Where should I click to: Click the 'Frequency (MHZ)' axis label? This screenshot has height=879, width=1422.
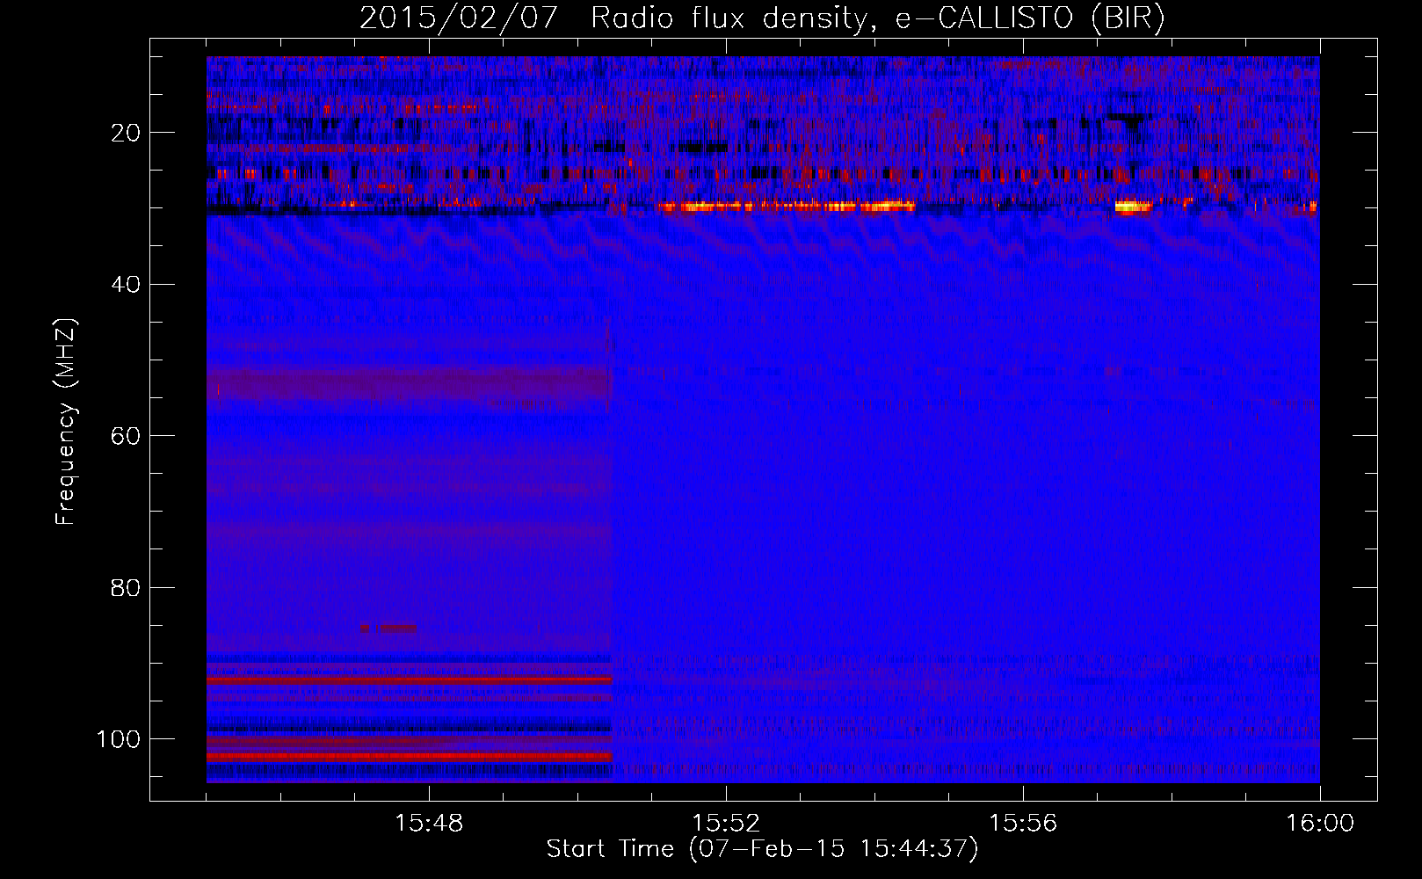66,421
